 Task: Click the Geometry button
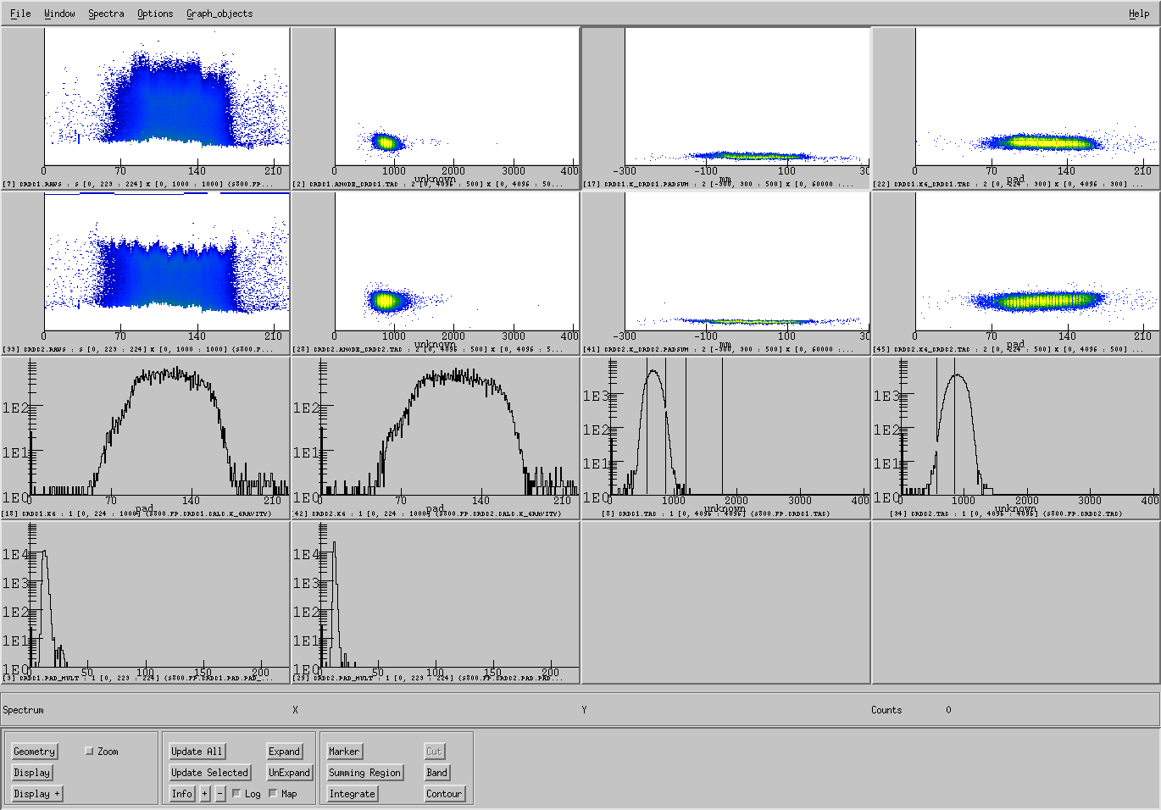pyautogui.click(x=34, y=752)
